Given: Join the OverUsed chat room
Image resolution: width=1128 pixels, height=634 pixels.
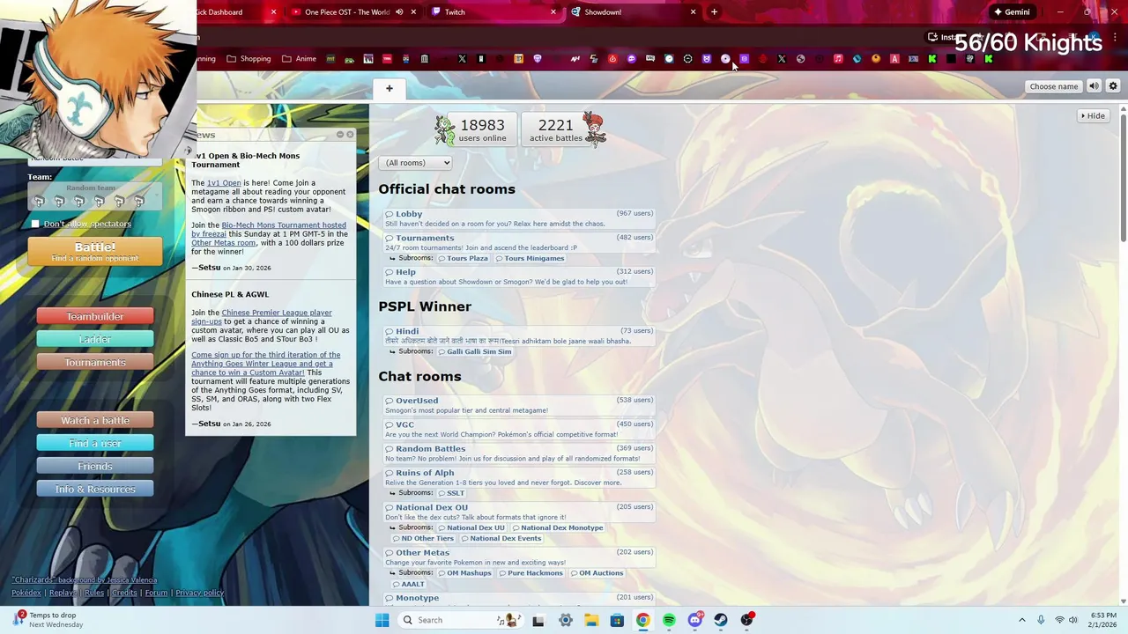Looking at the screenshot, I should click(x=518, y=405).
